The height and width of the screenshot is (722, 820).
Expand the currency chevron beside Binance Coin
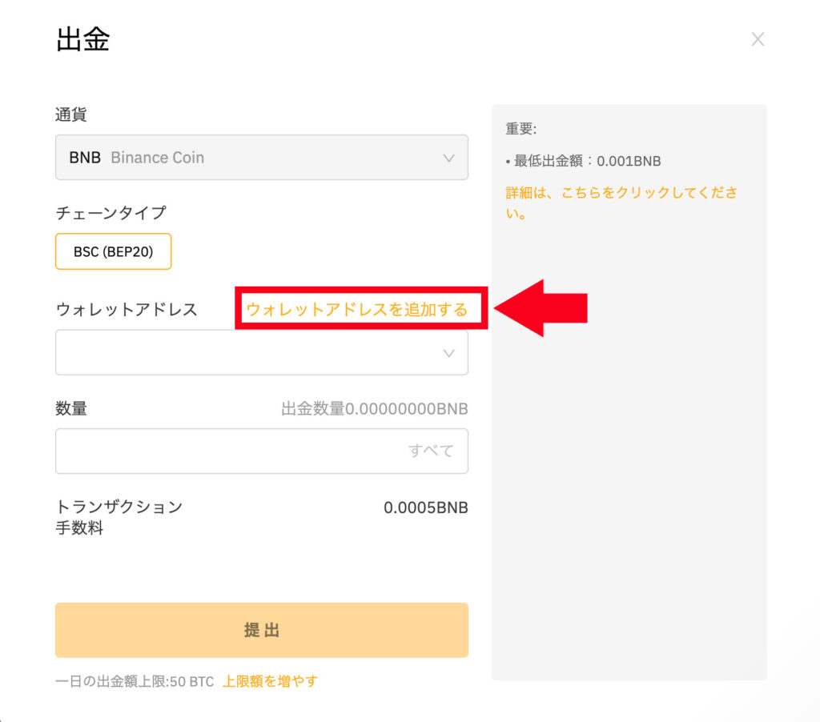coord(448,158)
